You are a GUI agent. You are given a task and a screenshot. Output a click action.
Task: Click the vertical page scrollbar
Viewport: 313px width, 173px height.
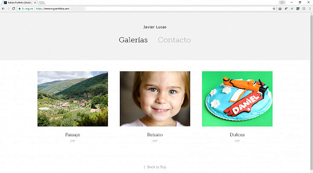311,92
